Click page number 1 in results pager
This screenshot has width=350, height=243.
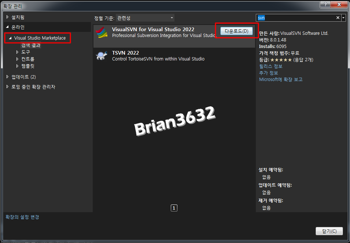(174, 208)
